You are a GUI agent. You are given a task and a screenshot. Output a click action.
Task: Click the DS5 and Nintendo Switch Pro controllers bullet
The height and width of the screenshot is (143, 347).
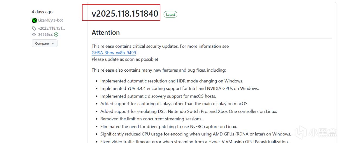point(188,111)
